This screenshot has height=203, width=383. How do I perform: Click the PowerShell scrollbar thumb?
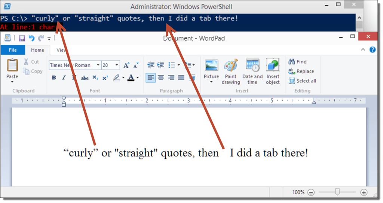click(x=359, y=25)
